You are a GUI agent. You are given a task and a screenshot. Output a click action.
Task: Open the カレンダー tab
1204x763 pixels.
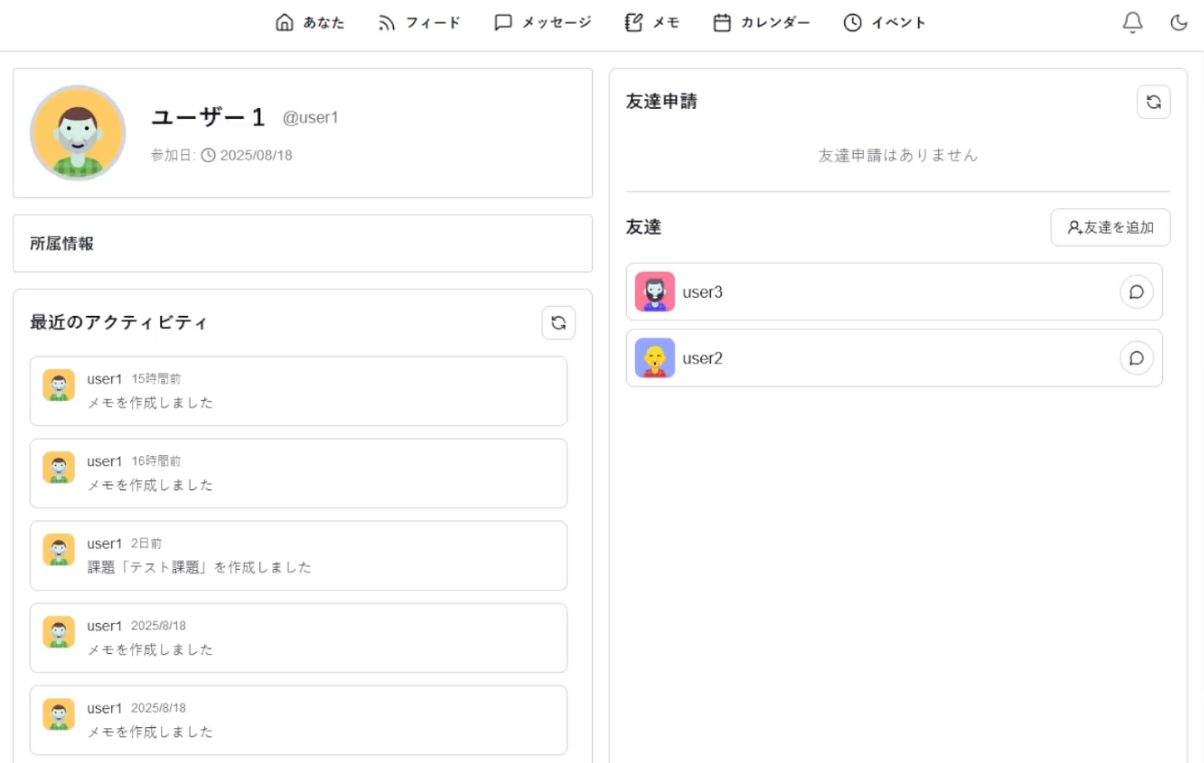761,23
